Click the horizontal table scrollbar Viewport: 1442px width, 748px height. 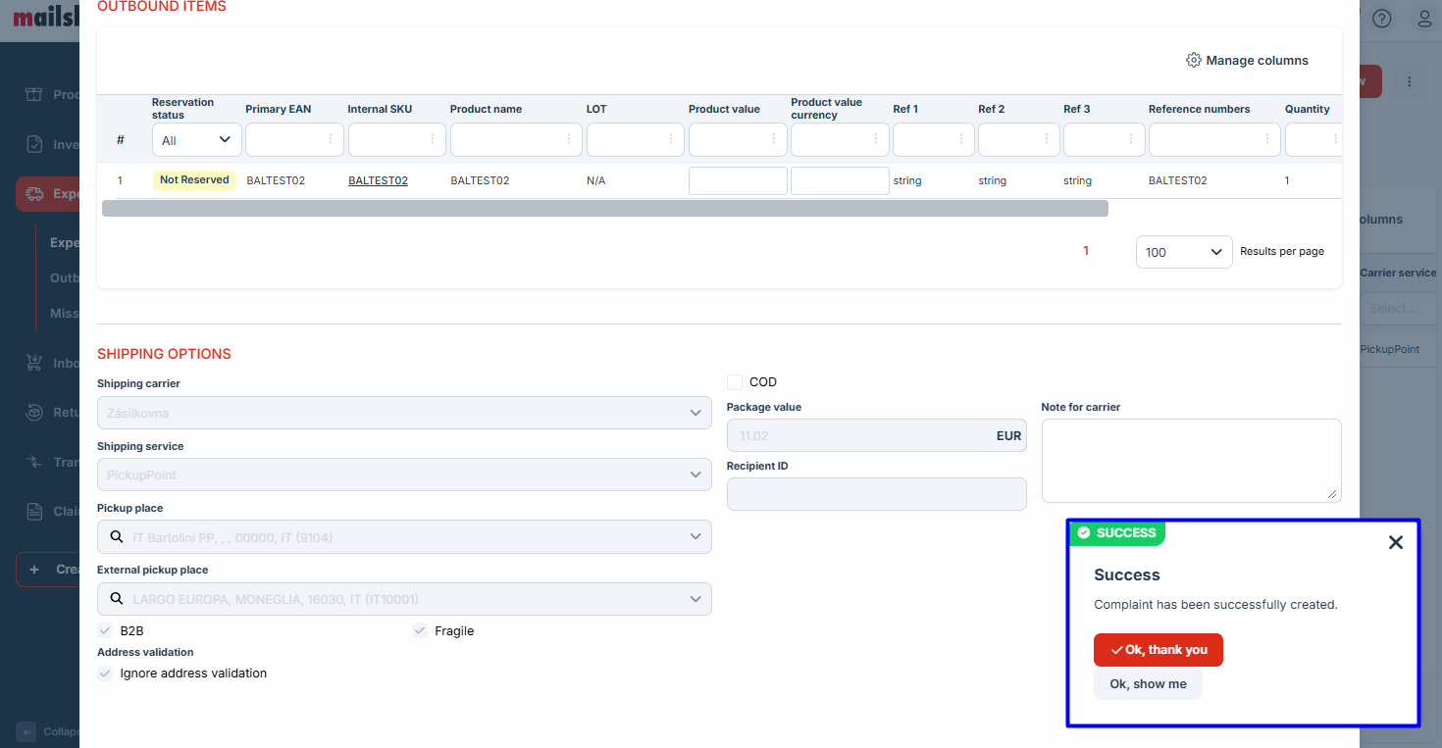(x=604, y=209)
